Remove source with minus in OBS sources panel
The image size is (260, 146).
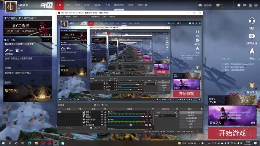click(87, 128)
